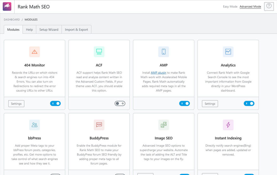The height and width of the screenshot is (175, 277).
Task: Click the Rank Math SEO logo icon
Action: (7, 7)
